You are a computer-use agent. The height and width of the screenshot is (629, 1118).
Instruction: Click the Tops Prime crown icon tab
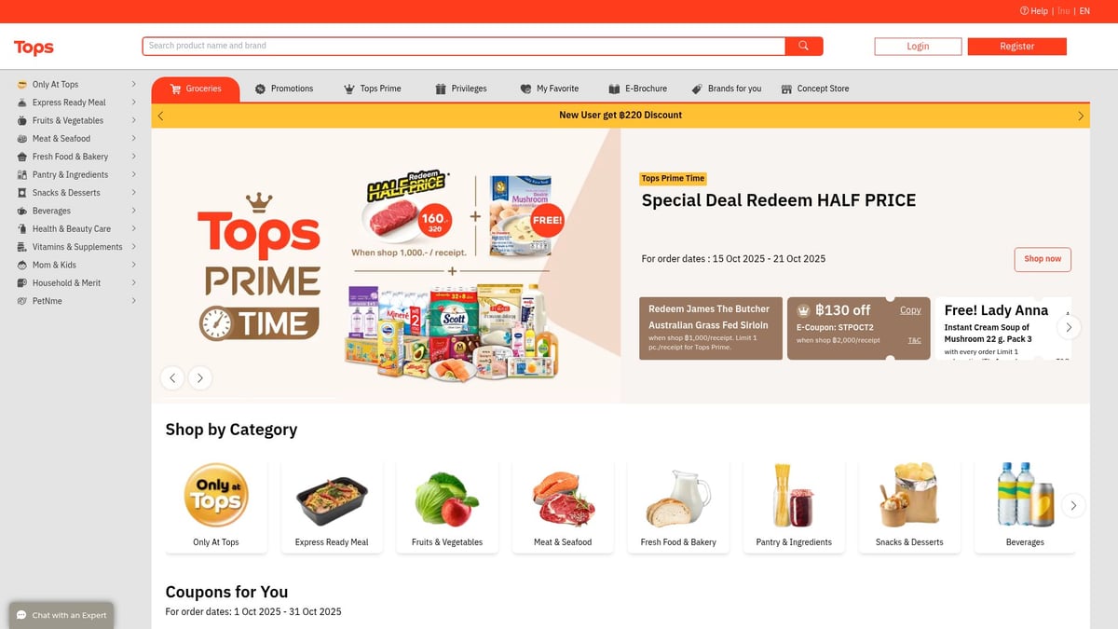[349, 89]
